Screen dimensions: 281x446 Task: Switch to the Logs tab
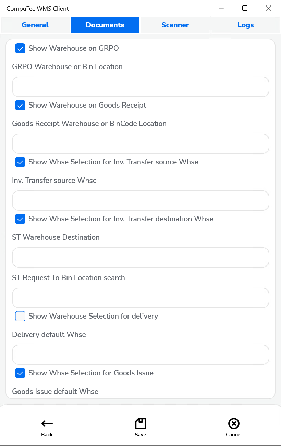tap(245, 25)
